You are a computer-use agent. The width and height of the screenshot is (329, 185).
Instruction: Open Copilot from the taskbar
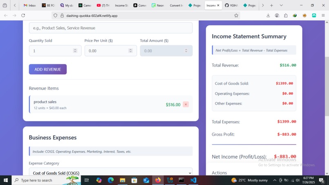click(x=99, y=180)
